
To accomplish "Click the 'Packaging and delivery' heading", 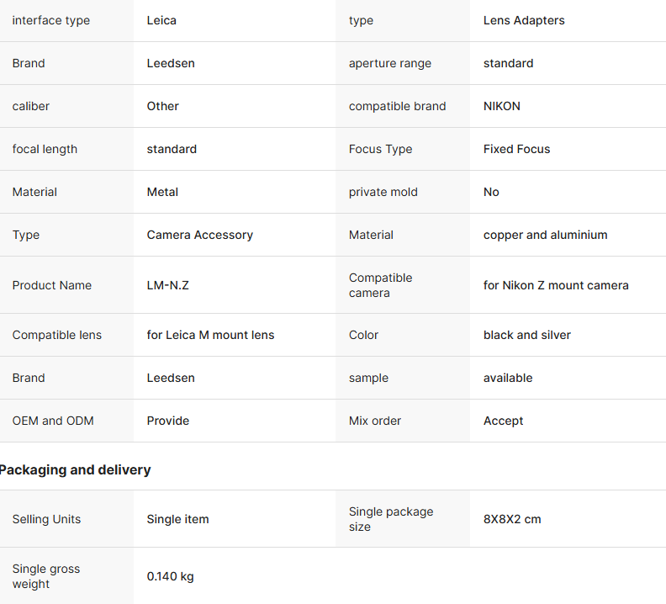I will (76, 469).
